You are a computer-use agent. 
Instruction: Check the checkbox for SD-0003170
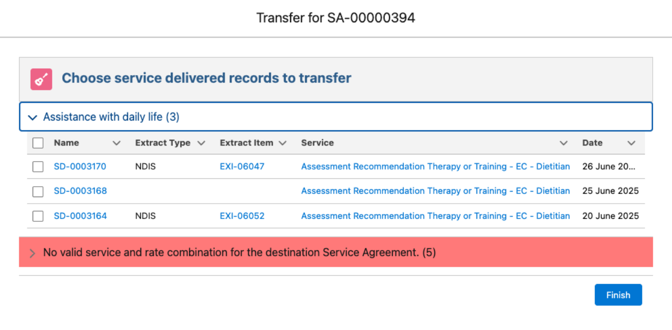click(38, 166)
